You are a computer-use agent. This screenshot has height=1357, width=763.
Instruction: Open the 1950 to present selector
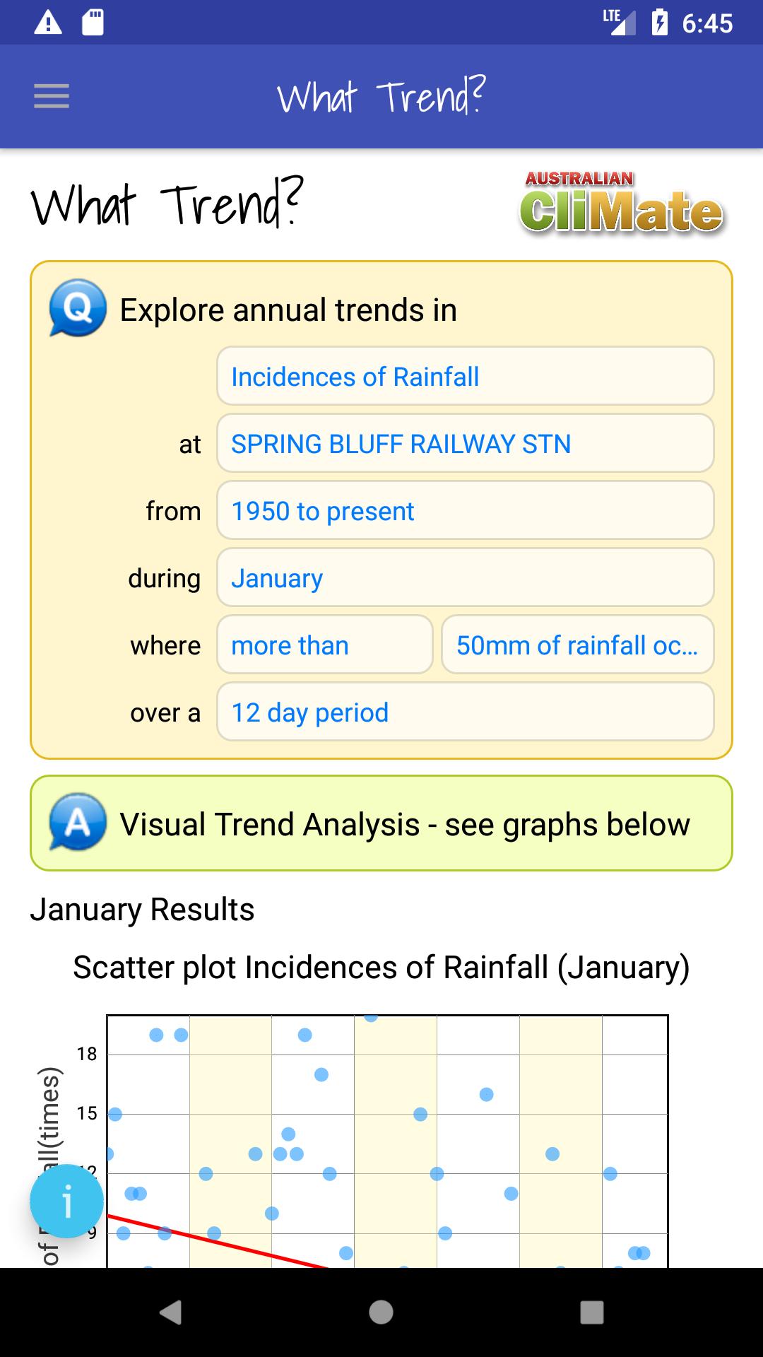pyautogui.click(x=465, y=510)
